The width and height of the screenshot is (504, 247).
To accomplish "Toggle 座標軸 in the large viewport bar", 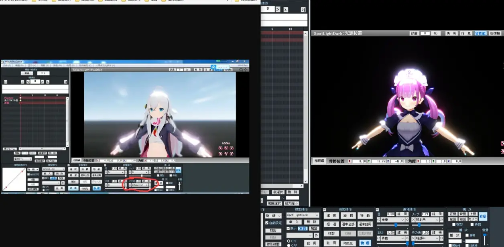I will (x=495, y=33).
